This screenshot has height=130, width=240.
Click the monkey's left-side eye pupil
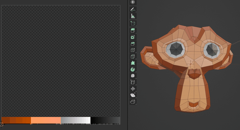(x=176, y=49)
